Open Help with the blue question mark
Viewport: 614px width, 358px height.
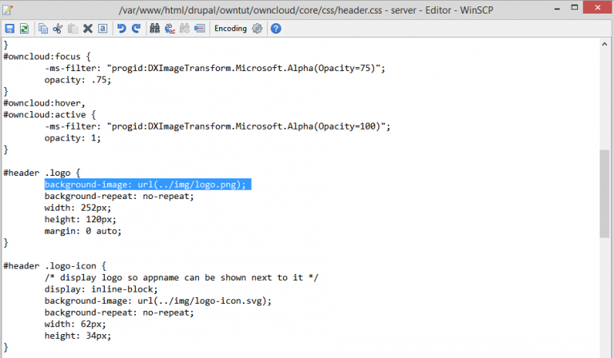tap(276, 28)
